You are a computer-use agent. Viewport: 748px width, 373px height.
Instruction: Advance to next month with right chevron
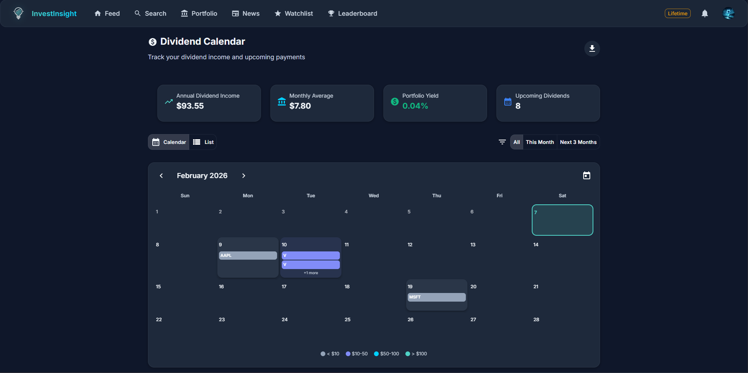(243, 176)
